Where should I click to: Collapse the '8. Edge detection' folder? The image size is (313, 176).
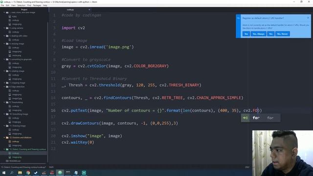coord(4,87)
